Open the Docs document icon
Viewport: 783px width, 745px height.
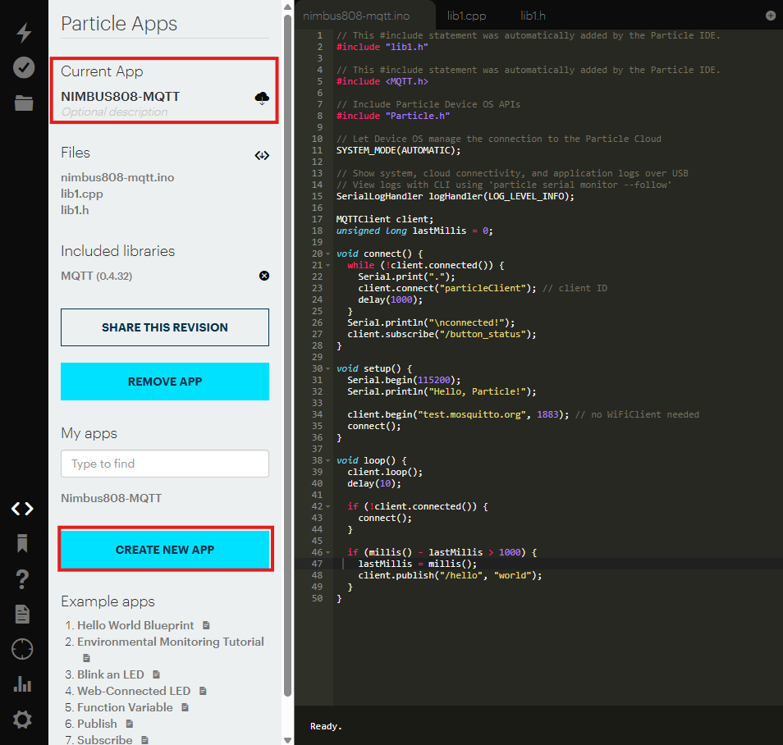[x=22, y=615]
